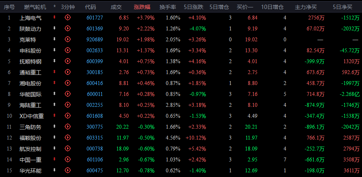This screenshot has width=362, height=177.
Task: Click the 10日增仓 column header
Action: tap(272, 7)
